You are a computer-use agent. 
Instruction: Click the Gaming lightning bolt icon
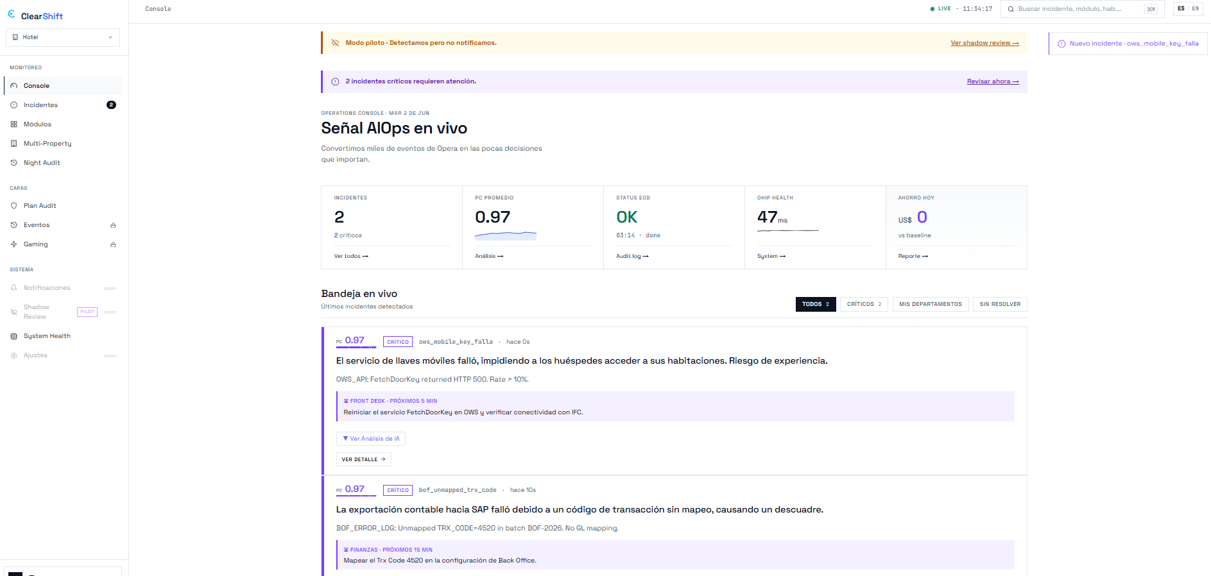pos(13,244)
